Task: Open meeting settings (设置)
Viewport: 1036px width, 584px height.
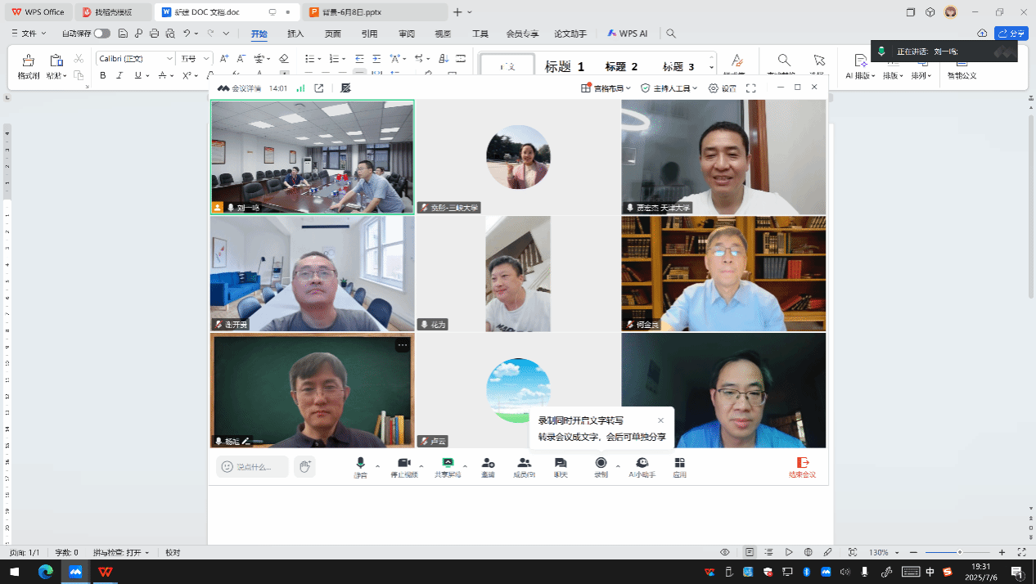Action: coord(723,88)
